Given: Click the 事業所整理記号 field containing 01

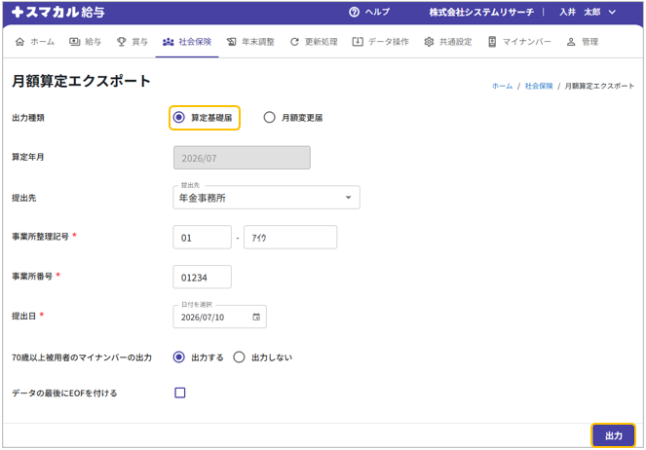Looking at the screenshot, I should tap(203, 237).
